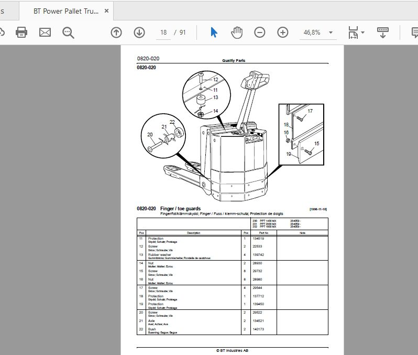The width and height of the screenshot is (418, 355).
Task: Click the Finger / toe guards heading
Action: pyautogui.click(x=181, y=209)
